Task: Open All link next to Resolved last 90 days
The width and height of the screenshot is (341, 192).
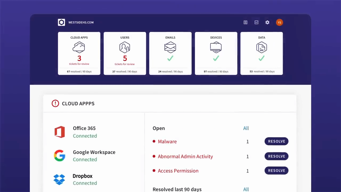Action: click(246, 189)
